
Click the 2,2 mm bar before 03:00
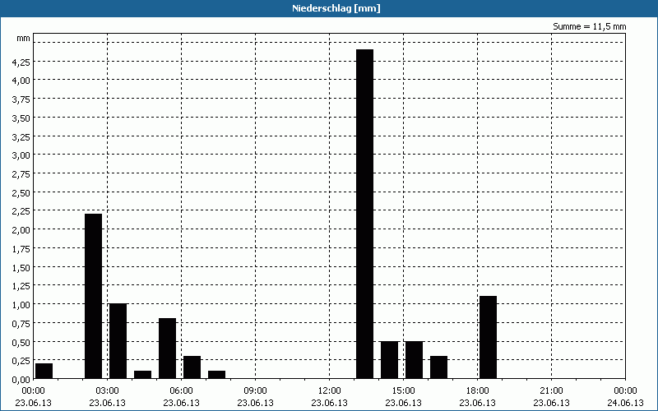click(x=93, y=296)
